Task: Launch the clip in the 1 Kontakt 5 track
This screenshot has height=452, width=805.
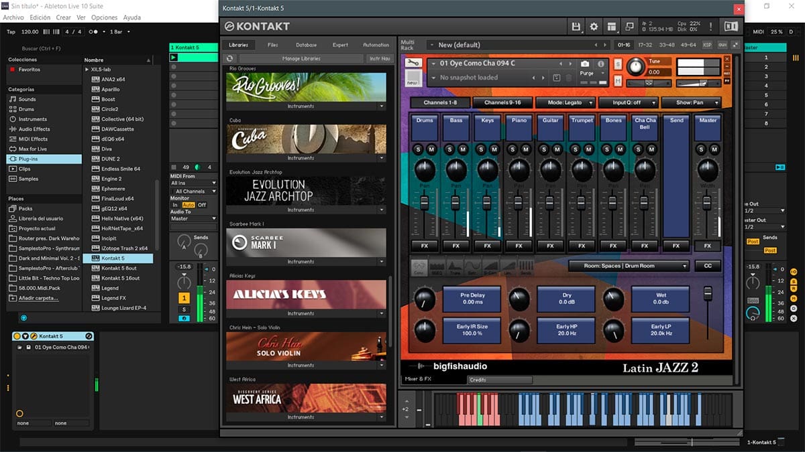Action: pos(174,58)
